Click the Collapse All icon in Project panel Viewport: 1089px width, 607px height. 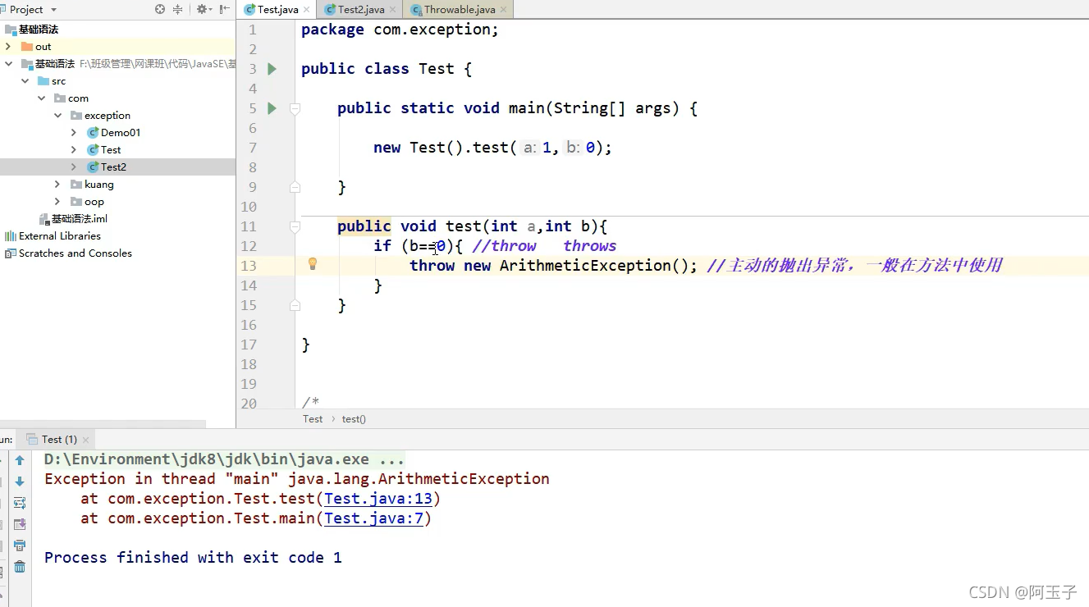click(x=178, y=10)
